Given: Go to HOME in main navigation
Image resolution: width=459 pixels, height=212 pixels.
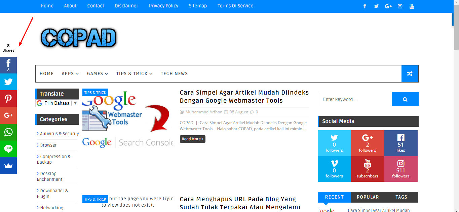Looking at the screenshot, I should pos(47,74).
